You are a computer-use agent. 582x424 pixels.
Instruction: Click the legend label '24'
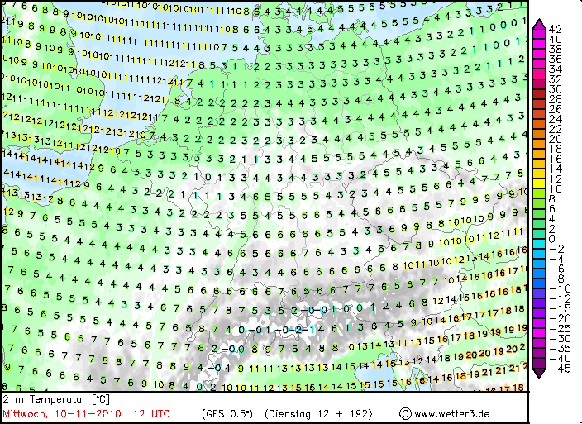coord(555,119)
